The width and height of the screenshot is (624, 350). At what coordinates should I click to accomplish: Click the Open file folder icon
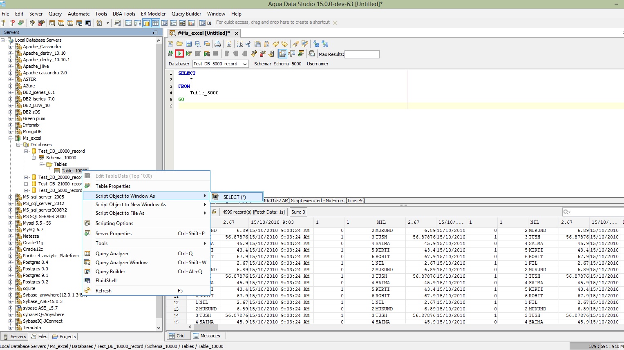click(180, 44)
